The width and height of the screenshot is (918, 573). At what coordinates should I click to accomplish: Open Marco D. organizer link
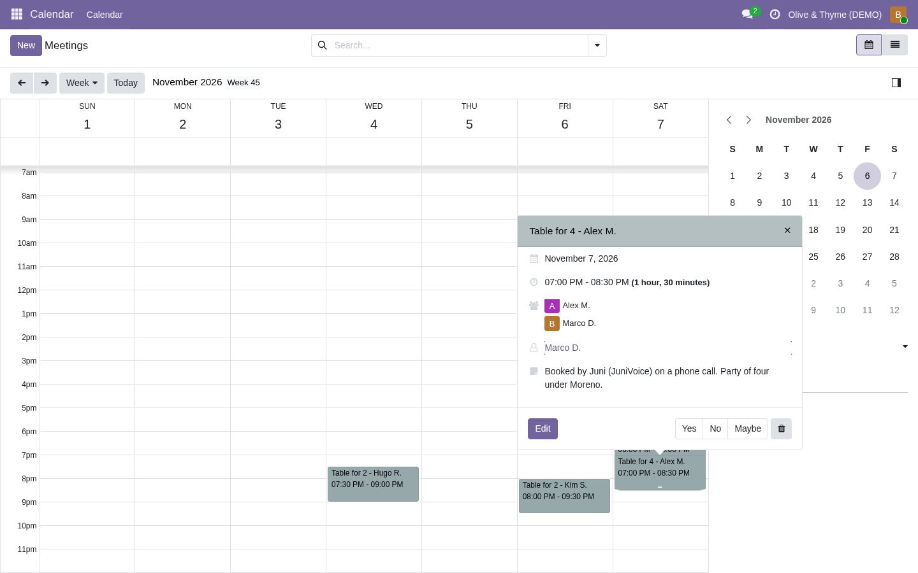click(562, 348)
